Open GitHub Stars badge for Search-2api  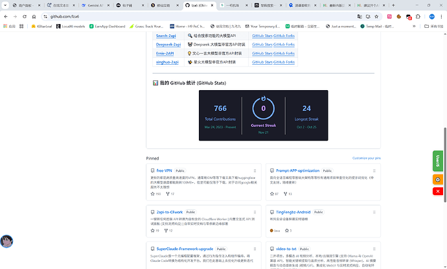[262, 36]
